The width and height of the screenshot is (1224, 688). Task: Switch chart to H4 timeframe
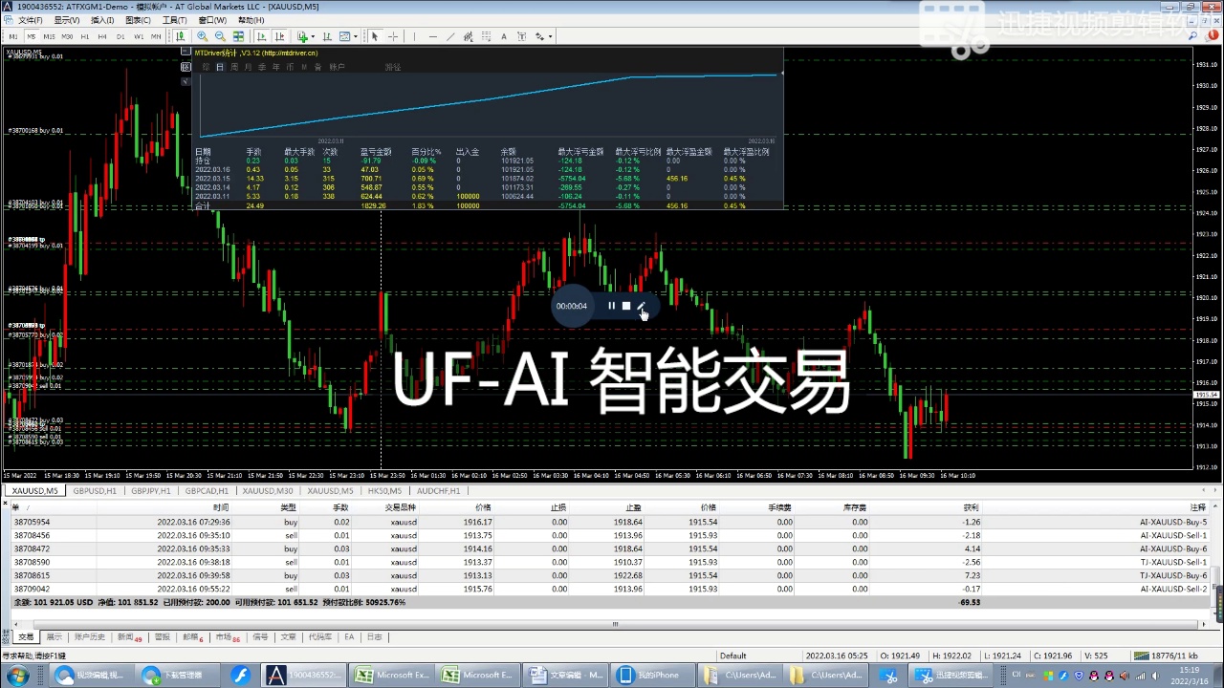coord(102,36)
